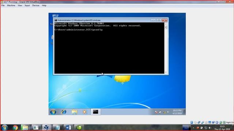Minimize the cmd.exe window

(x=153, y=20)
